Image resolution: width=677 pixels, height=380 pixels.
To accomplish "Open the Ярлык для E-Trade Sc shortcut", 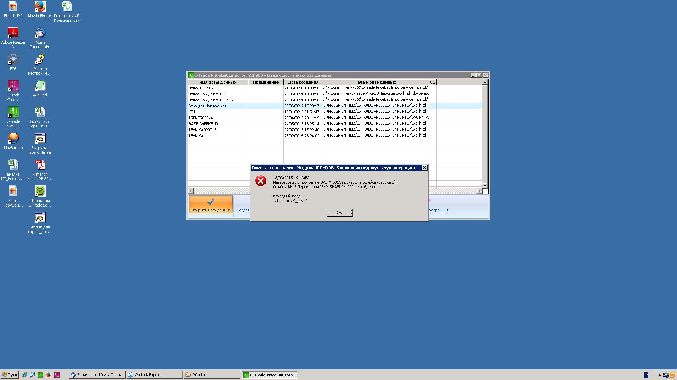I will [40, 196].
